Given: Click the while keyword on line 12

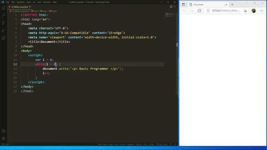Looking at the screenshot, I should [40, 64].
